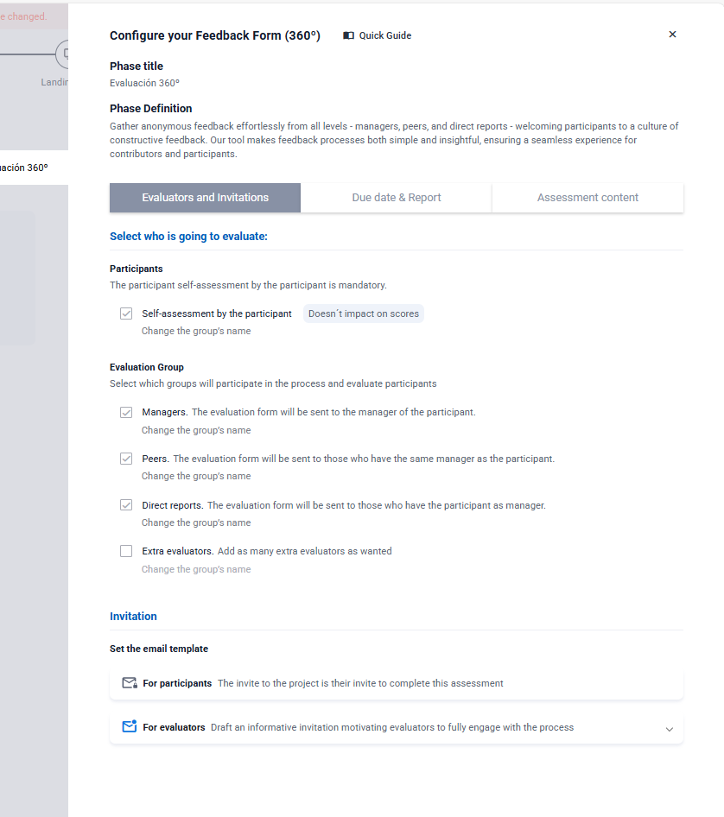
Task: Click the Quick Guide book icon
Action: pyautogui.click(x=349, y=36)
